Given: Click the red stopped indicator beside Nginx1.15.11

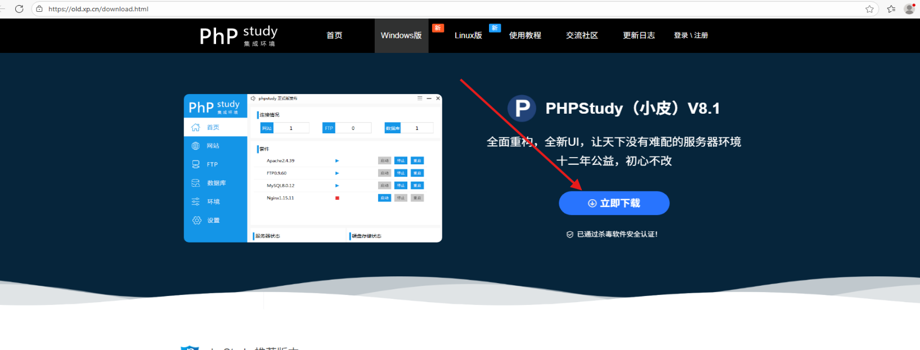Looking at the screenshot, I should [x=337, y=198].
